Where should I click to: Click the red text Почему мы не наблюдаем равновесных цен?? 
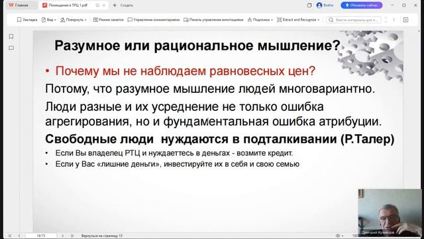pyautogui.click(x=185, y=71)
